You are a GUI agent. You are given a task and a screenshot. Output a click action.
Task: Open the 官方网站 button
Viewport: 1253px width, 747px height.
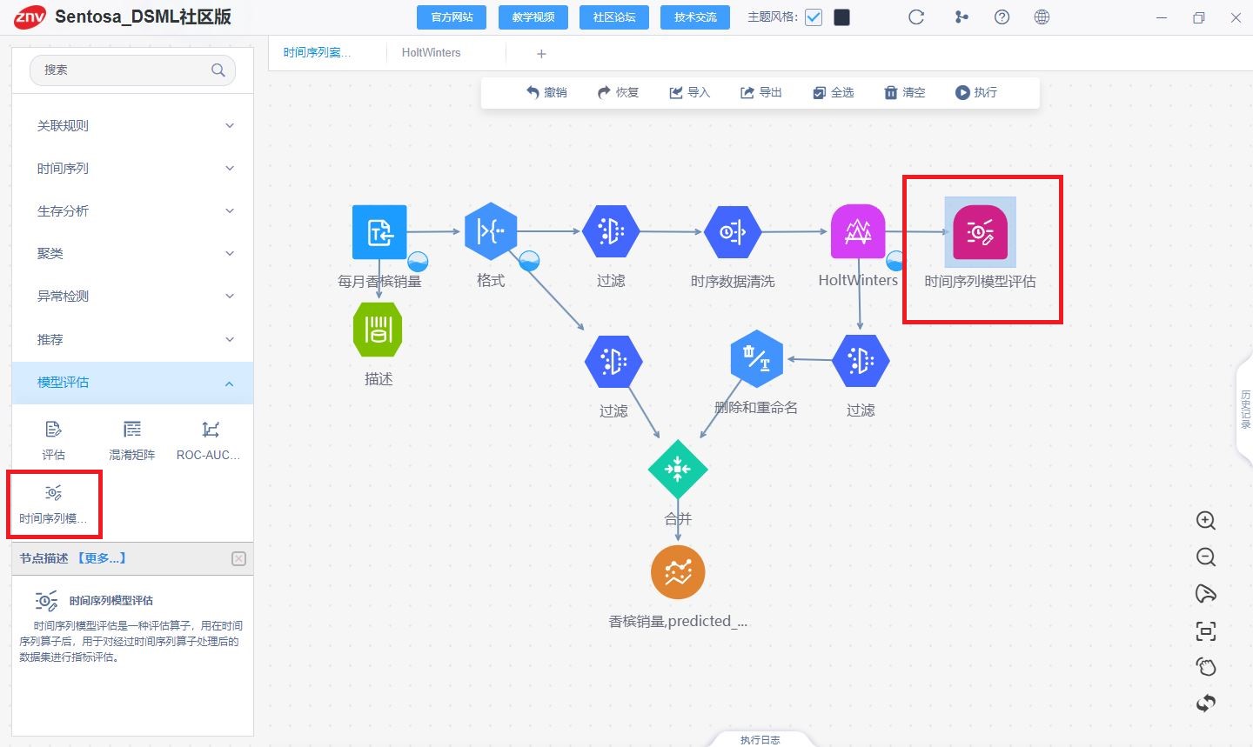pos(452,17)
